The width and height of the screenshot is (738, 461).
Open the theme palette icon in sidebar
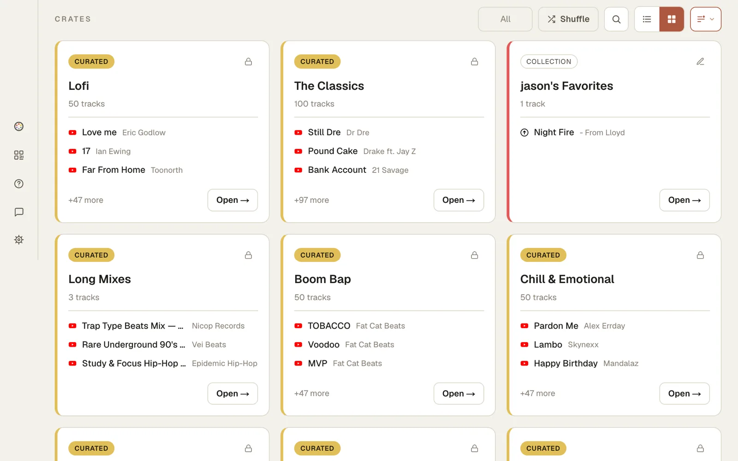[x=19, y=126]
